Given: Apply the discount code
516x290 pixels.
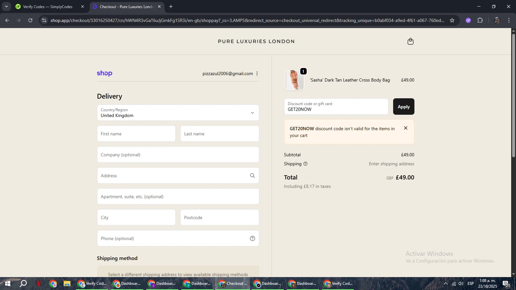Looking at the screenshot, I should 404,107.
